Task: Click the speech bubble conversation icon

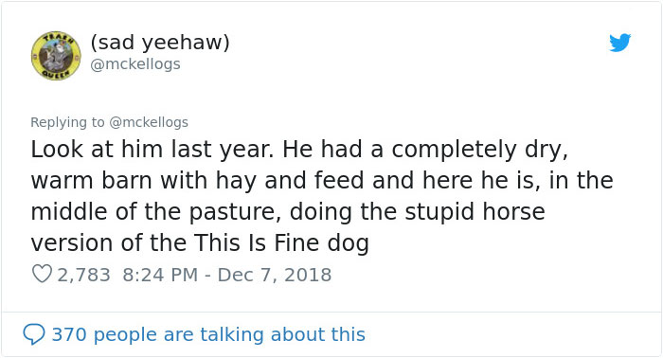Action: point(34,334)
